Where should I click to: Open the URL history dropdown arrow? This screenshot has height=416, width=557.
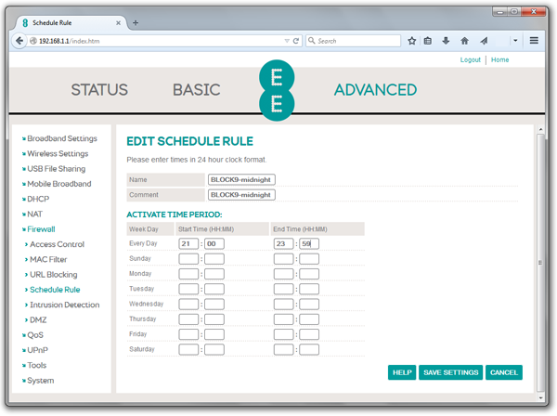tap(287, 41)
